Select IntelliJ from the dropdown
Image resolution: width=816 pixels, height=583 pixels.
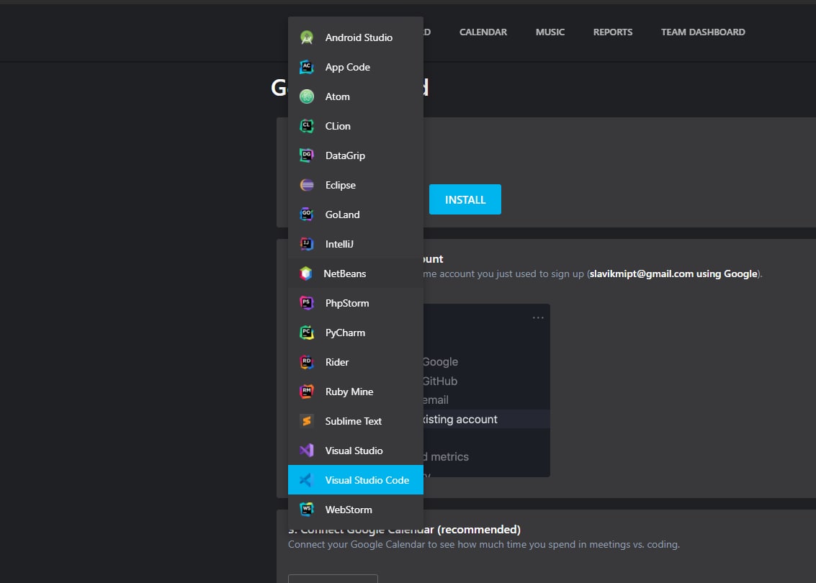point(356,244)
